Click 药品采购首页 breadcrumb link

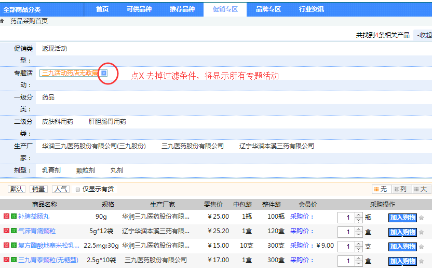(29, 21)
